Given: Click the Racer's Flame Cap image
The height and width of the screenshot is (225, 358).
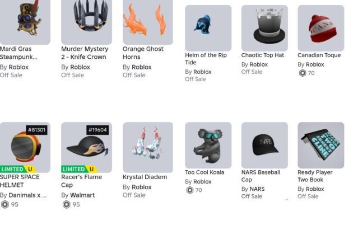Looking at the screenshot, I should 86,147.
